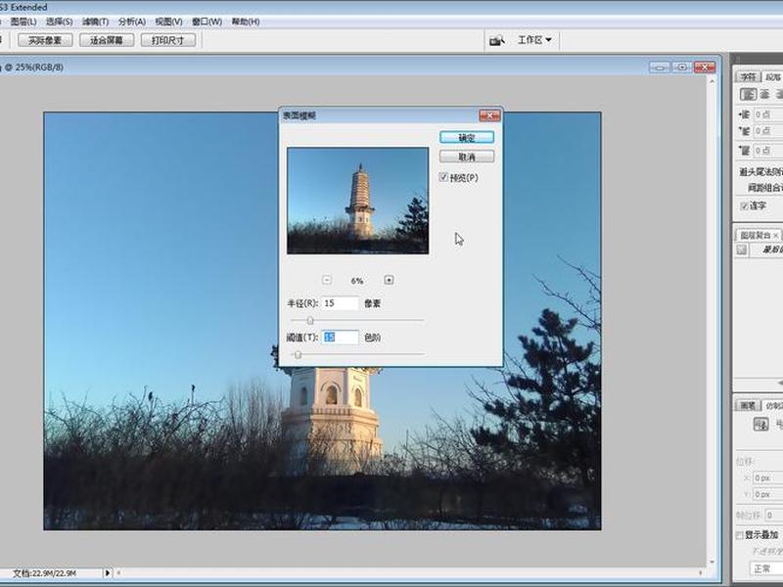Viewport: 783px width, 587px height.
Task: Click 确定 to apply the surface blur
Action: pos(467,137)
